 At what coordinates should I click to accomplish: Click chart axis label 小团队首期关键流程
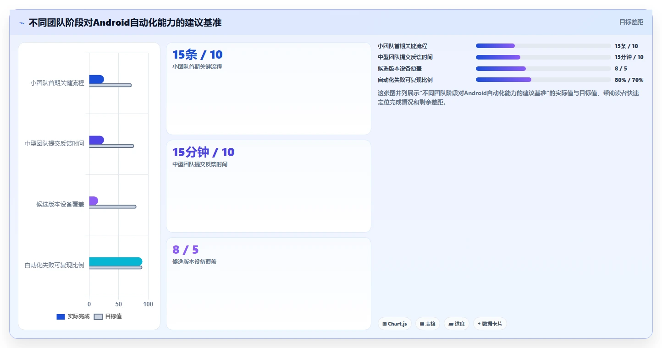(x=57, y=83)
